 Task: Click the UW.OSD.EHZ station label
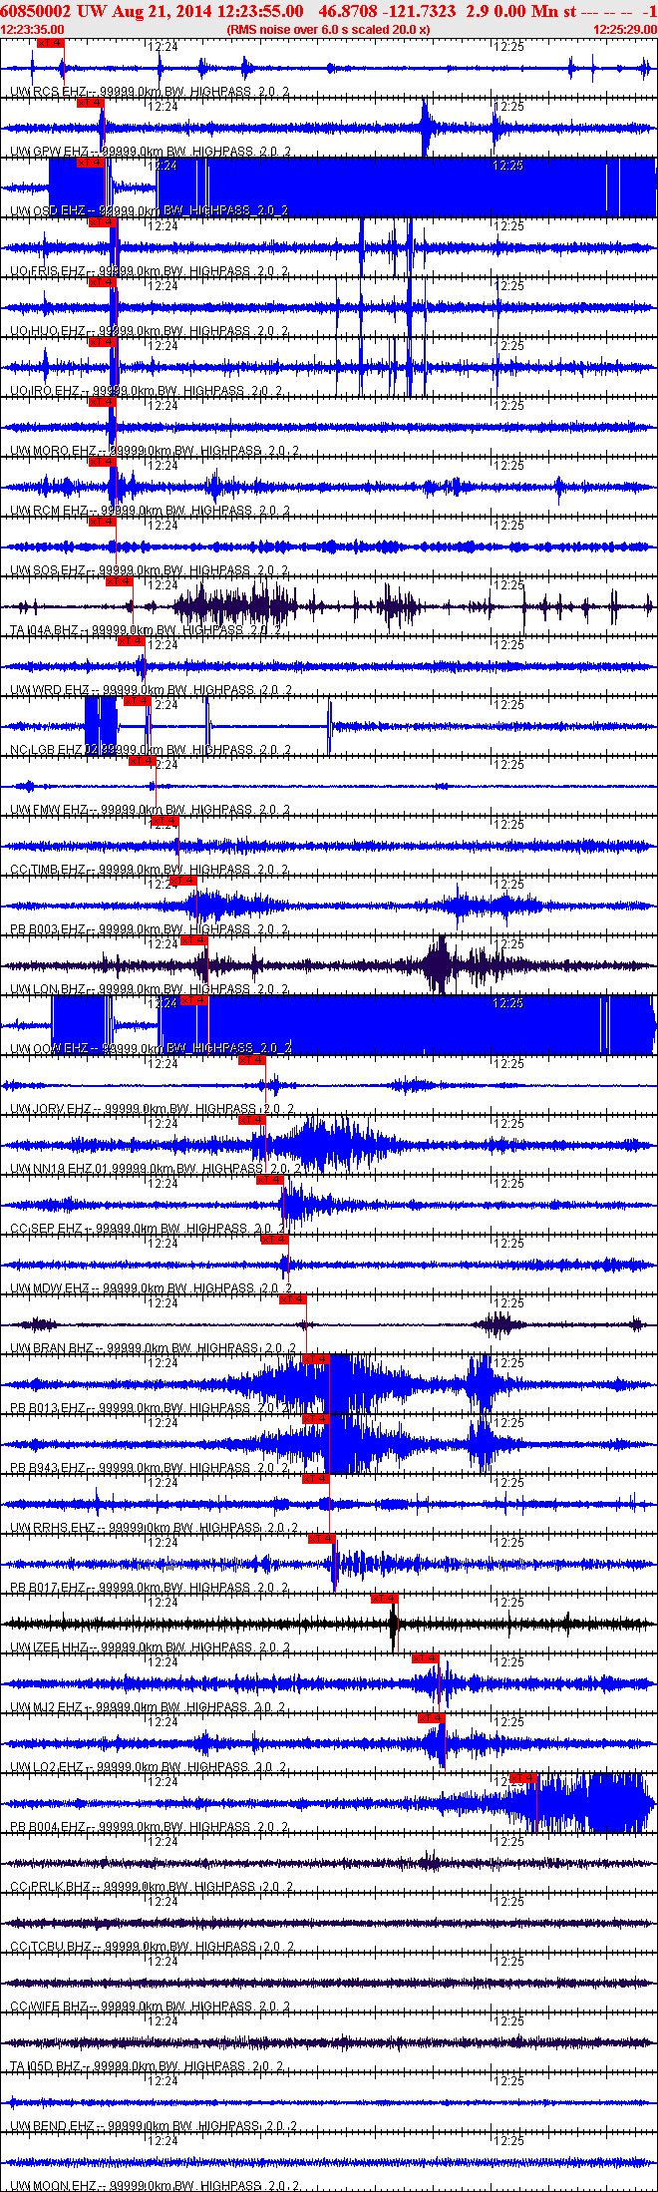pyautogui.click(x=48, y=211)
